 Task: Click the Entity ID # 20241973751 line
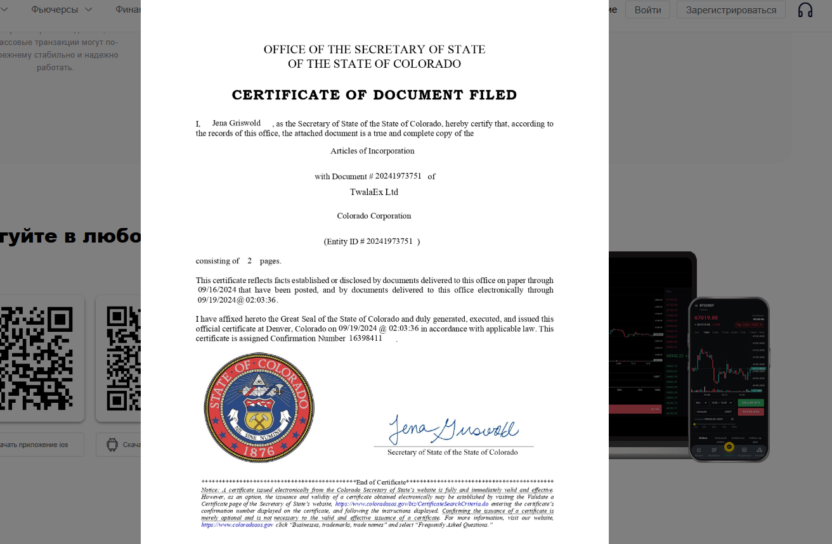372,241
